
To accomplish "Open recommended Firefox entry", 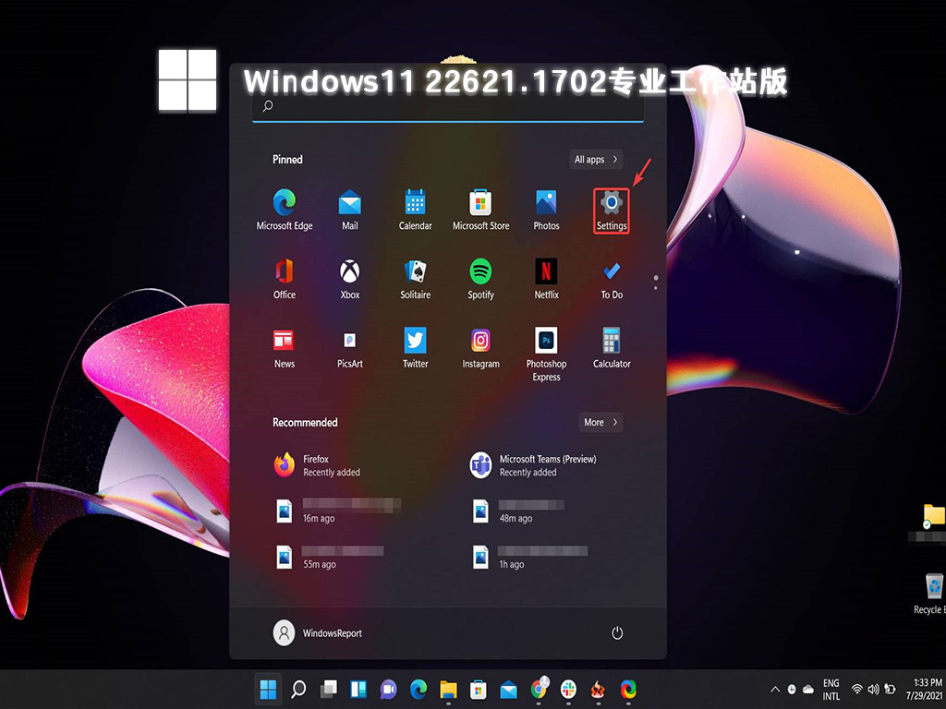I will pyautogui.click(x=319, y=465).
